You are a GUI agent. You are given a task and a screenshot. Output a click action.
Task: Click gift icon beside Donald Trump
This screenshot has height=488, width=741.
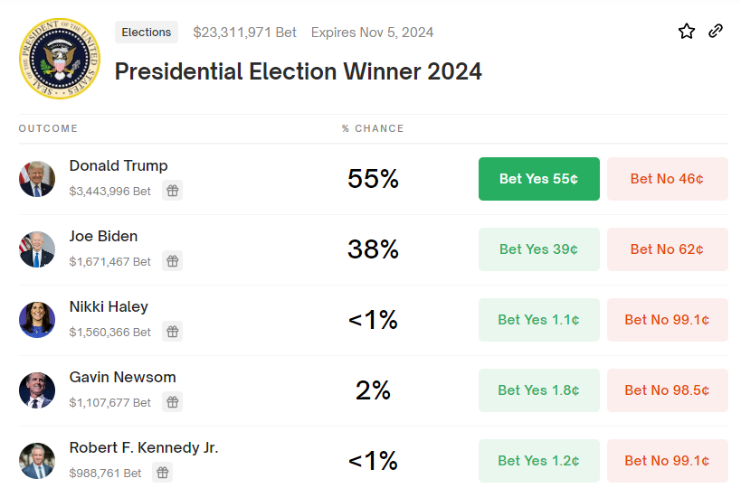pos(172,191)
